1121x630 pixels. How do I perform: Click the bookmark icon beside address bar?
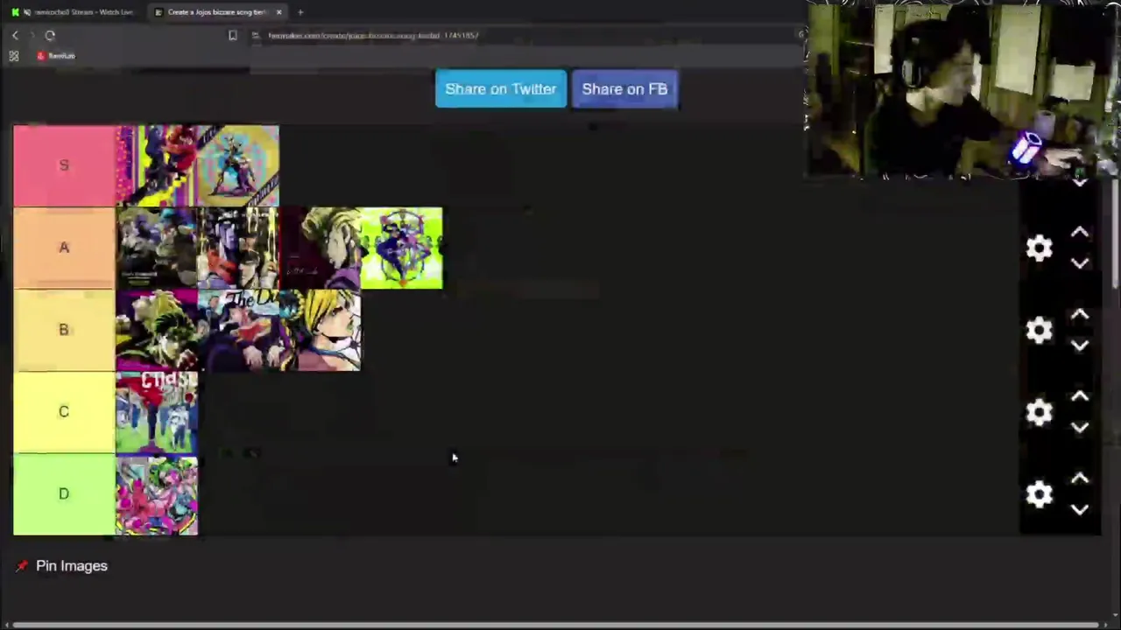coord(232,35)
